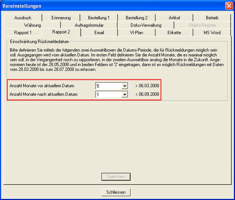Select the Etikette tab
The width and height of the screenshot is (235, 200).
174,33
